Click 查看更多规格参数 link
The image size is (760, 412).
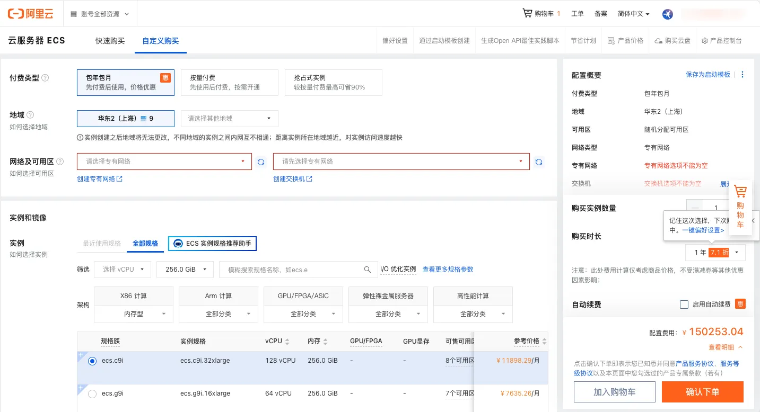(x=448, y=270)
